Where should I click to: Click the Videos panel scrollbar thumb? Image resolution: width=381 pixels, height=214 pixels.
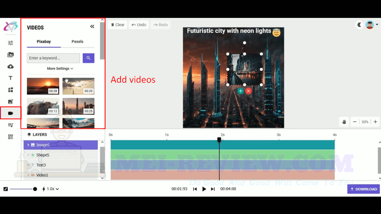pos(102,41)
